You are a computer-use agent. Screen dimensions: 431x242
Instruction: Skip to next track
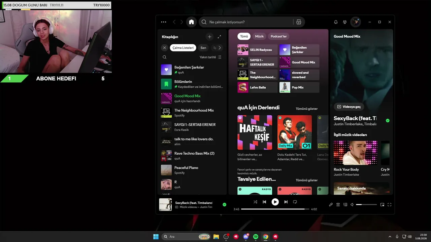click(x=286, y=202)
